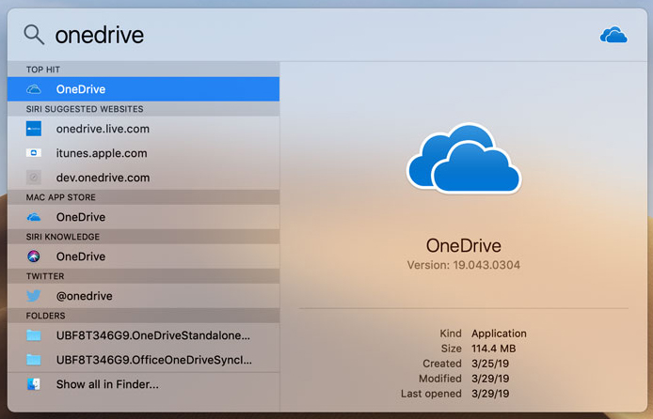Click the Last opened date 3/29/19
Screen dimensions: 653x419
[490, 394]
